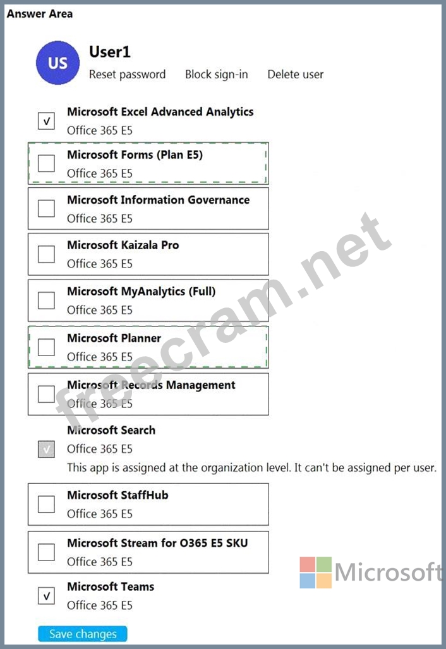The width and height of the screenshot is (446, 649).
Task: Select the Microsoft Planner checkbox
Action: tap(46, 347)
